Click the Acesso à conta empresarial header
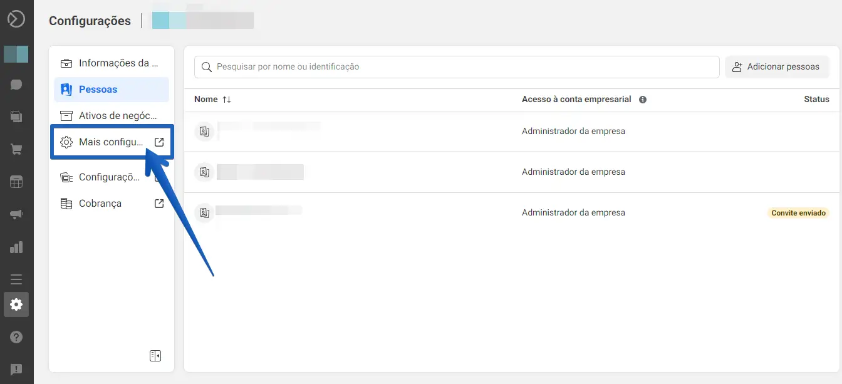Screen dimensions: 842x384 pos(576,100)
